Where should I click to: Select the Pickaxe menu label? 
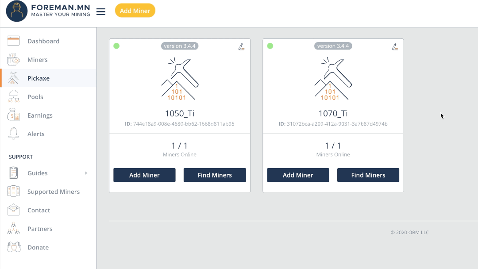[39, 78]
